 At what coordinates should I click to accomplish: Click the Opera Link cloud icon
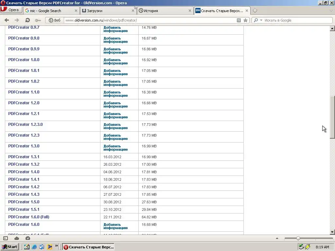[17, 238]
